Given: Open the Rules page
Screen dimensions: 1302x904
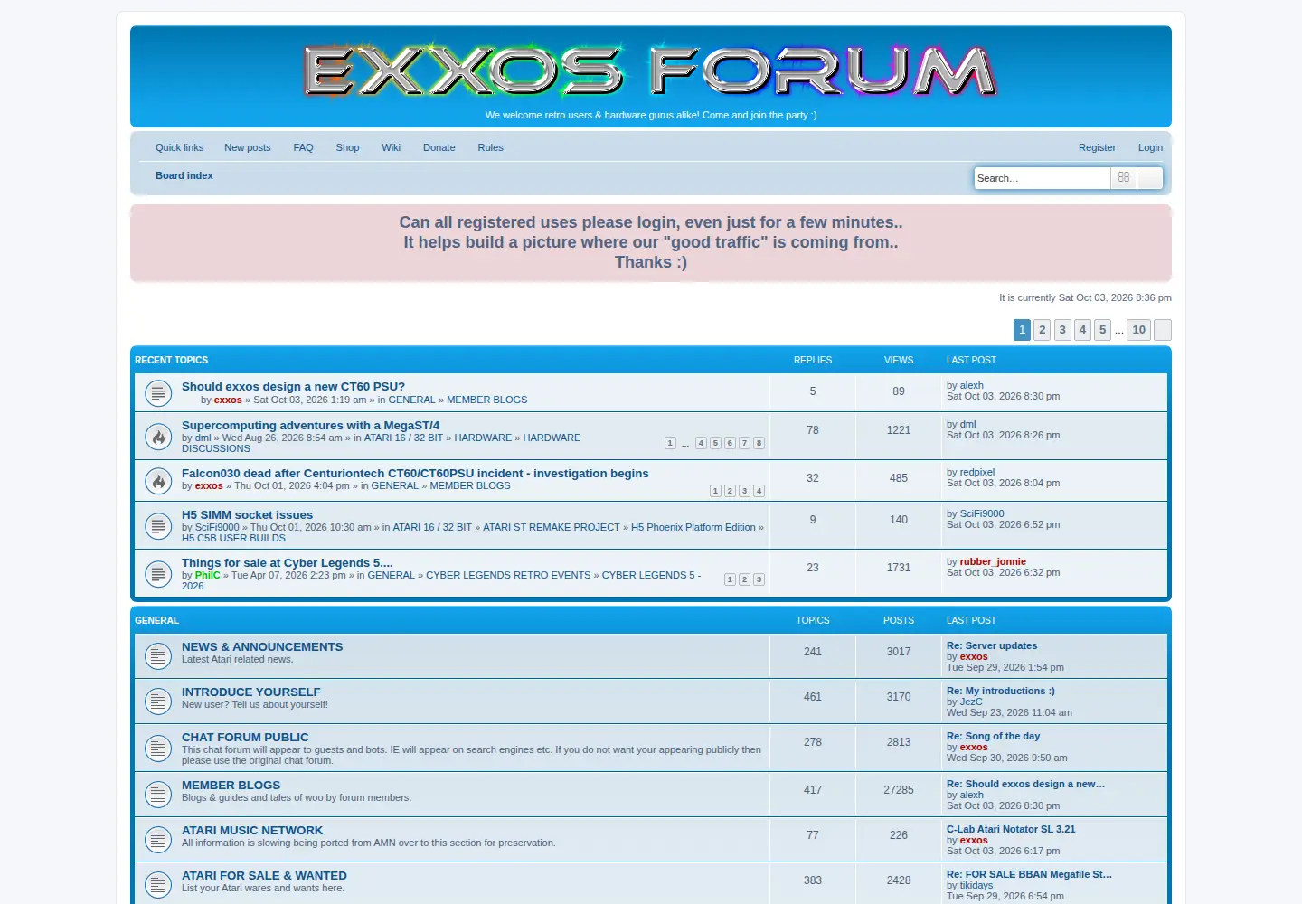Looking at the screenshot, I should tap(491, 147).
